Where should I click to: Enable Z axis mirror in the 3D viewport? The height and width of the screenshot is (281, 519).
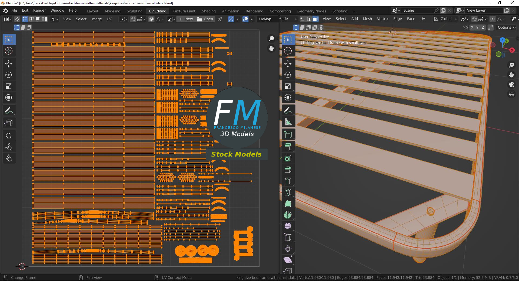click(483, 28)
